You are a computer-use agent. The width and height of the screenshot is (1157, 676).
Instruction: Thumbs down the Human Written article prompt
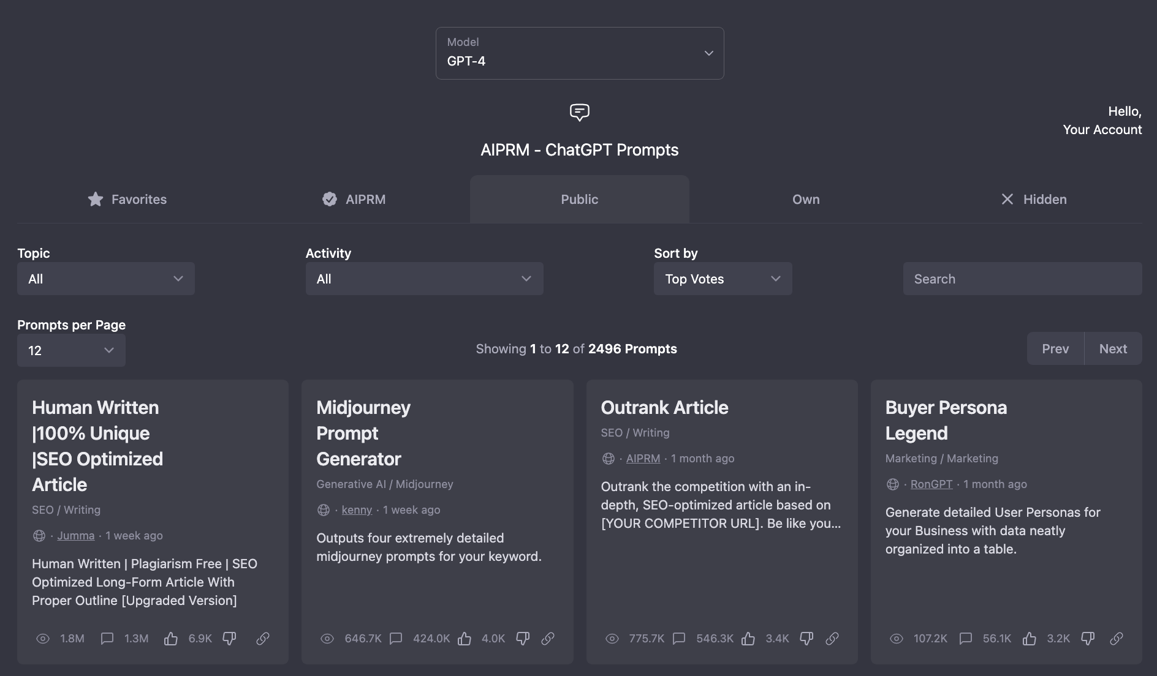pyautogui.click(x=229, y=639)
